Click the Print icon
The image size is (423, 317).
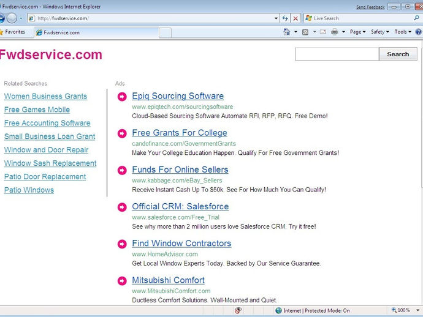(x=335, y=32)
